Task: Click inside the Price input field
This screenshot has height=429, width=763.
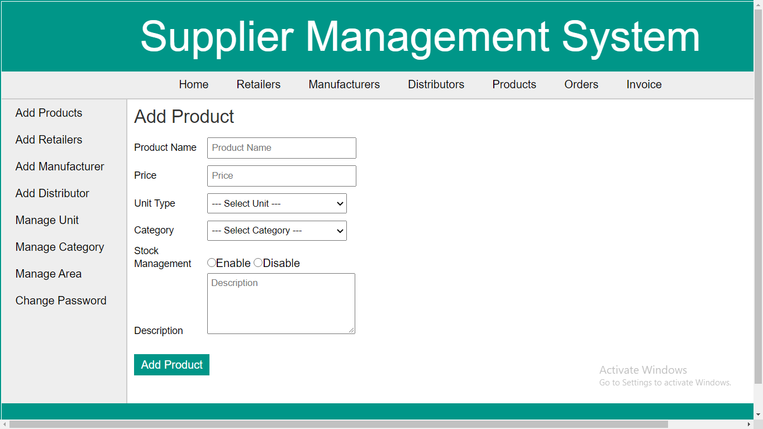Action: click(281, 175)
